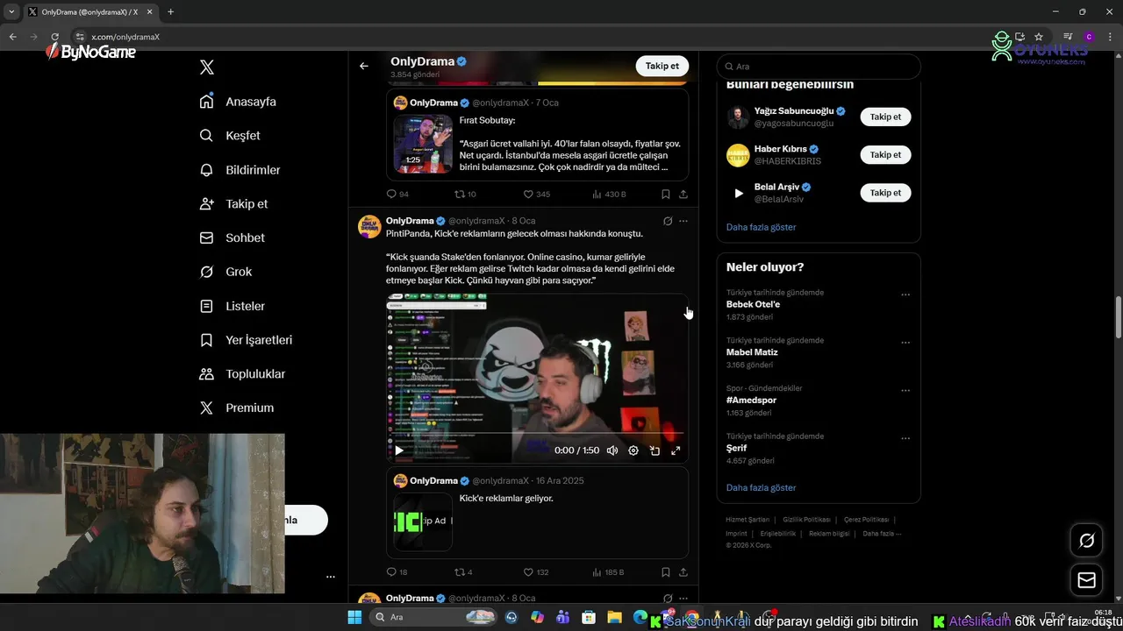Repost the tweet with 10 reposts
1123x631 pixels.
pyautogui.click(x=459, y=194)
